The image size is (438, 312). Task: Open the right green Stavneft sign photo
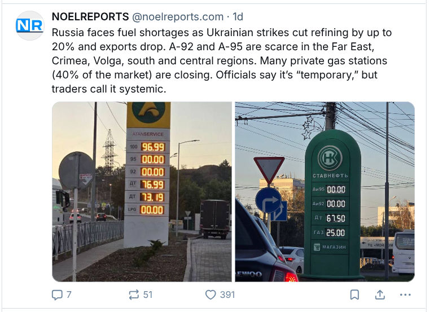pyautogui.click(x=325, y=191)
